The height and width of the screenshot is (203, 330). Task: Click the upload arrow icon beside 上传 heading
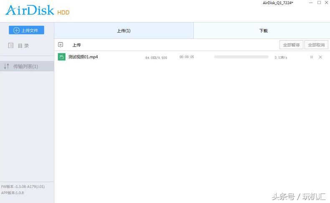click(x=61, y=45)
